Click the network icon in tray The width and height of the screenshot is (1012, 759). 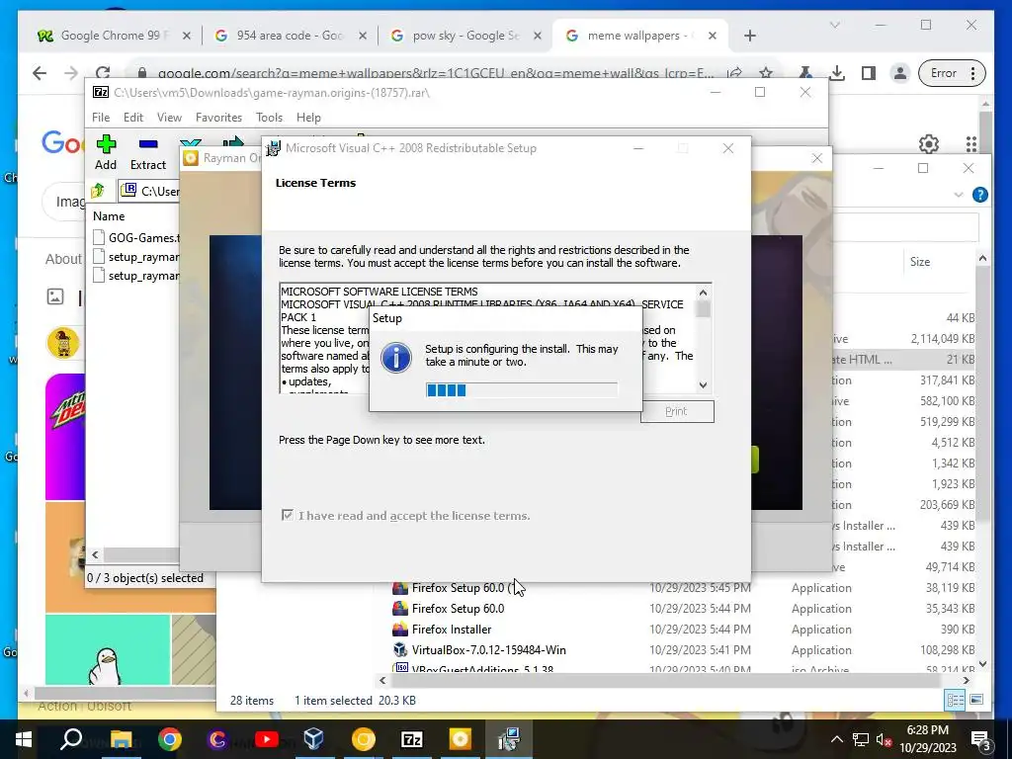pos(861,739)
